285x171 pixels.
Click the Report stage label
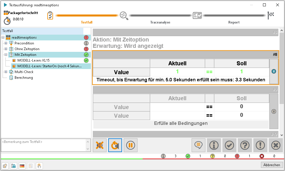coord(234,22)
